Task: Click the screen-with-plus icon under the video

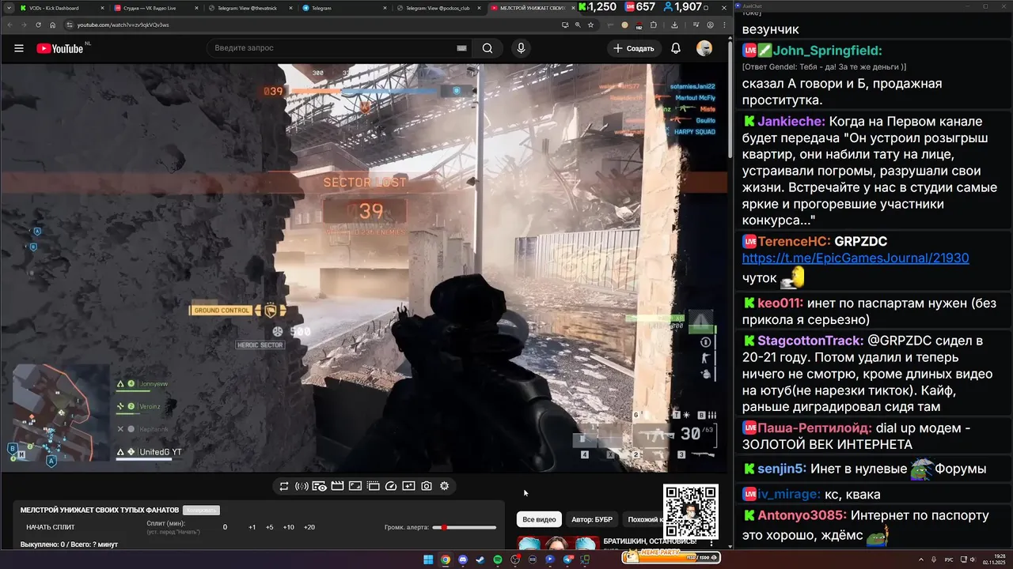Action: click(x=408, y=486)
